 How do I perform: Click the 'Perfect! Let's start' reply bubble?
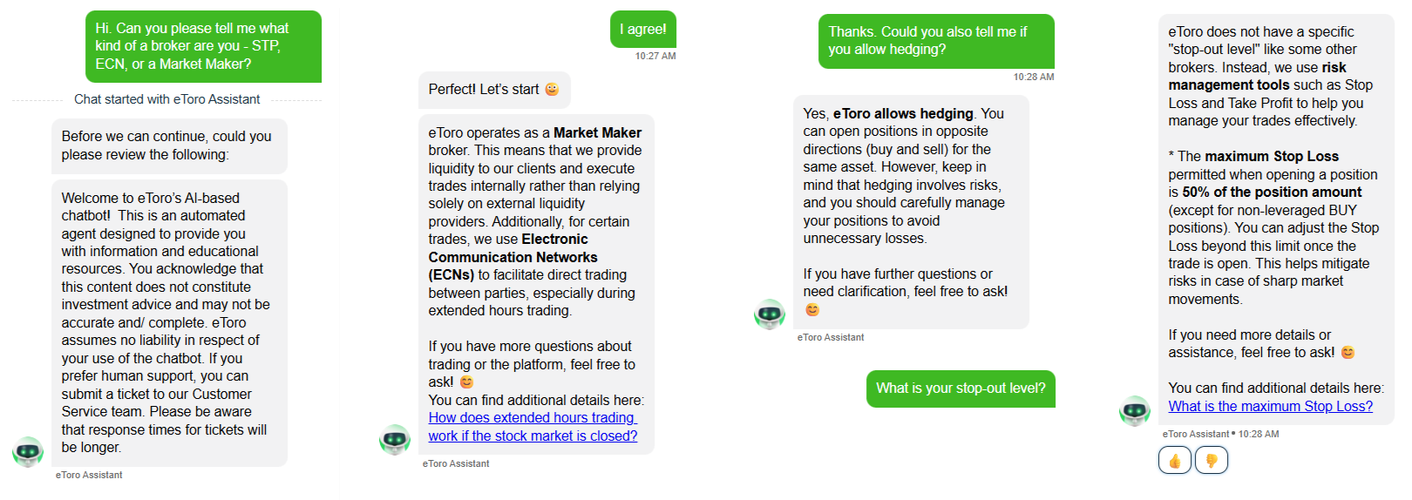pos(494,90)
